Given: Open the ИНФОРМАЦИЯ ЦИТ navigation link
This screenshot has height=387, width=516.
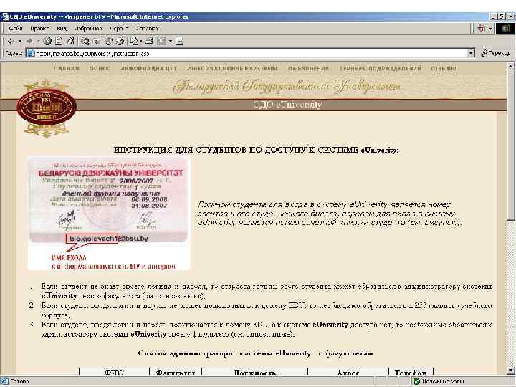Looking at the screenshot, I should click(x=149, y=69).
